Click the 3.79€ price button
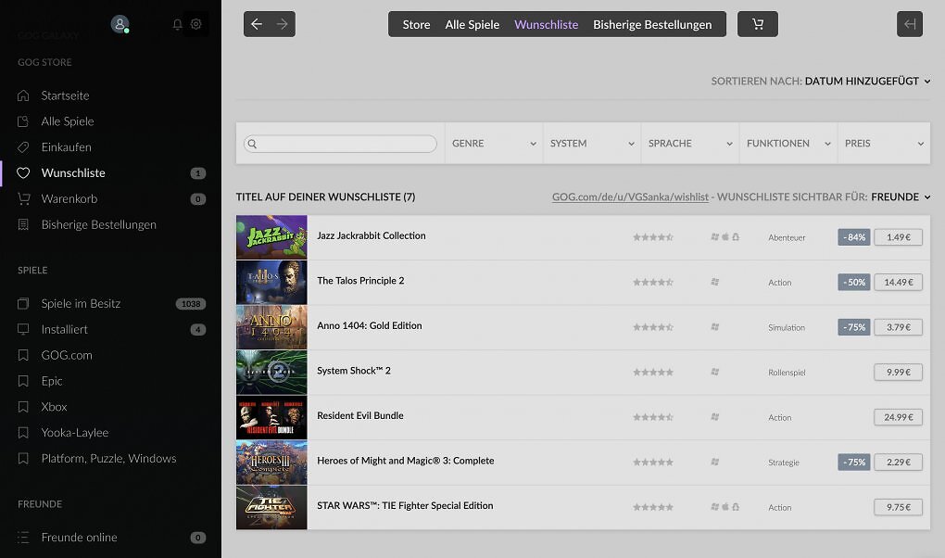The width and height of the screenshot is (945, 558). coord(898,327)
